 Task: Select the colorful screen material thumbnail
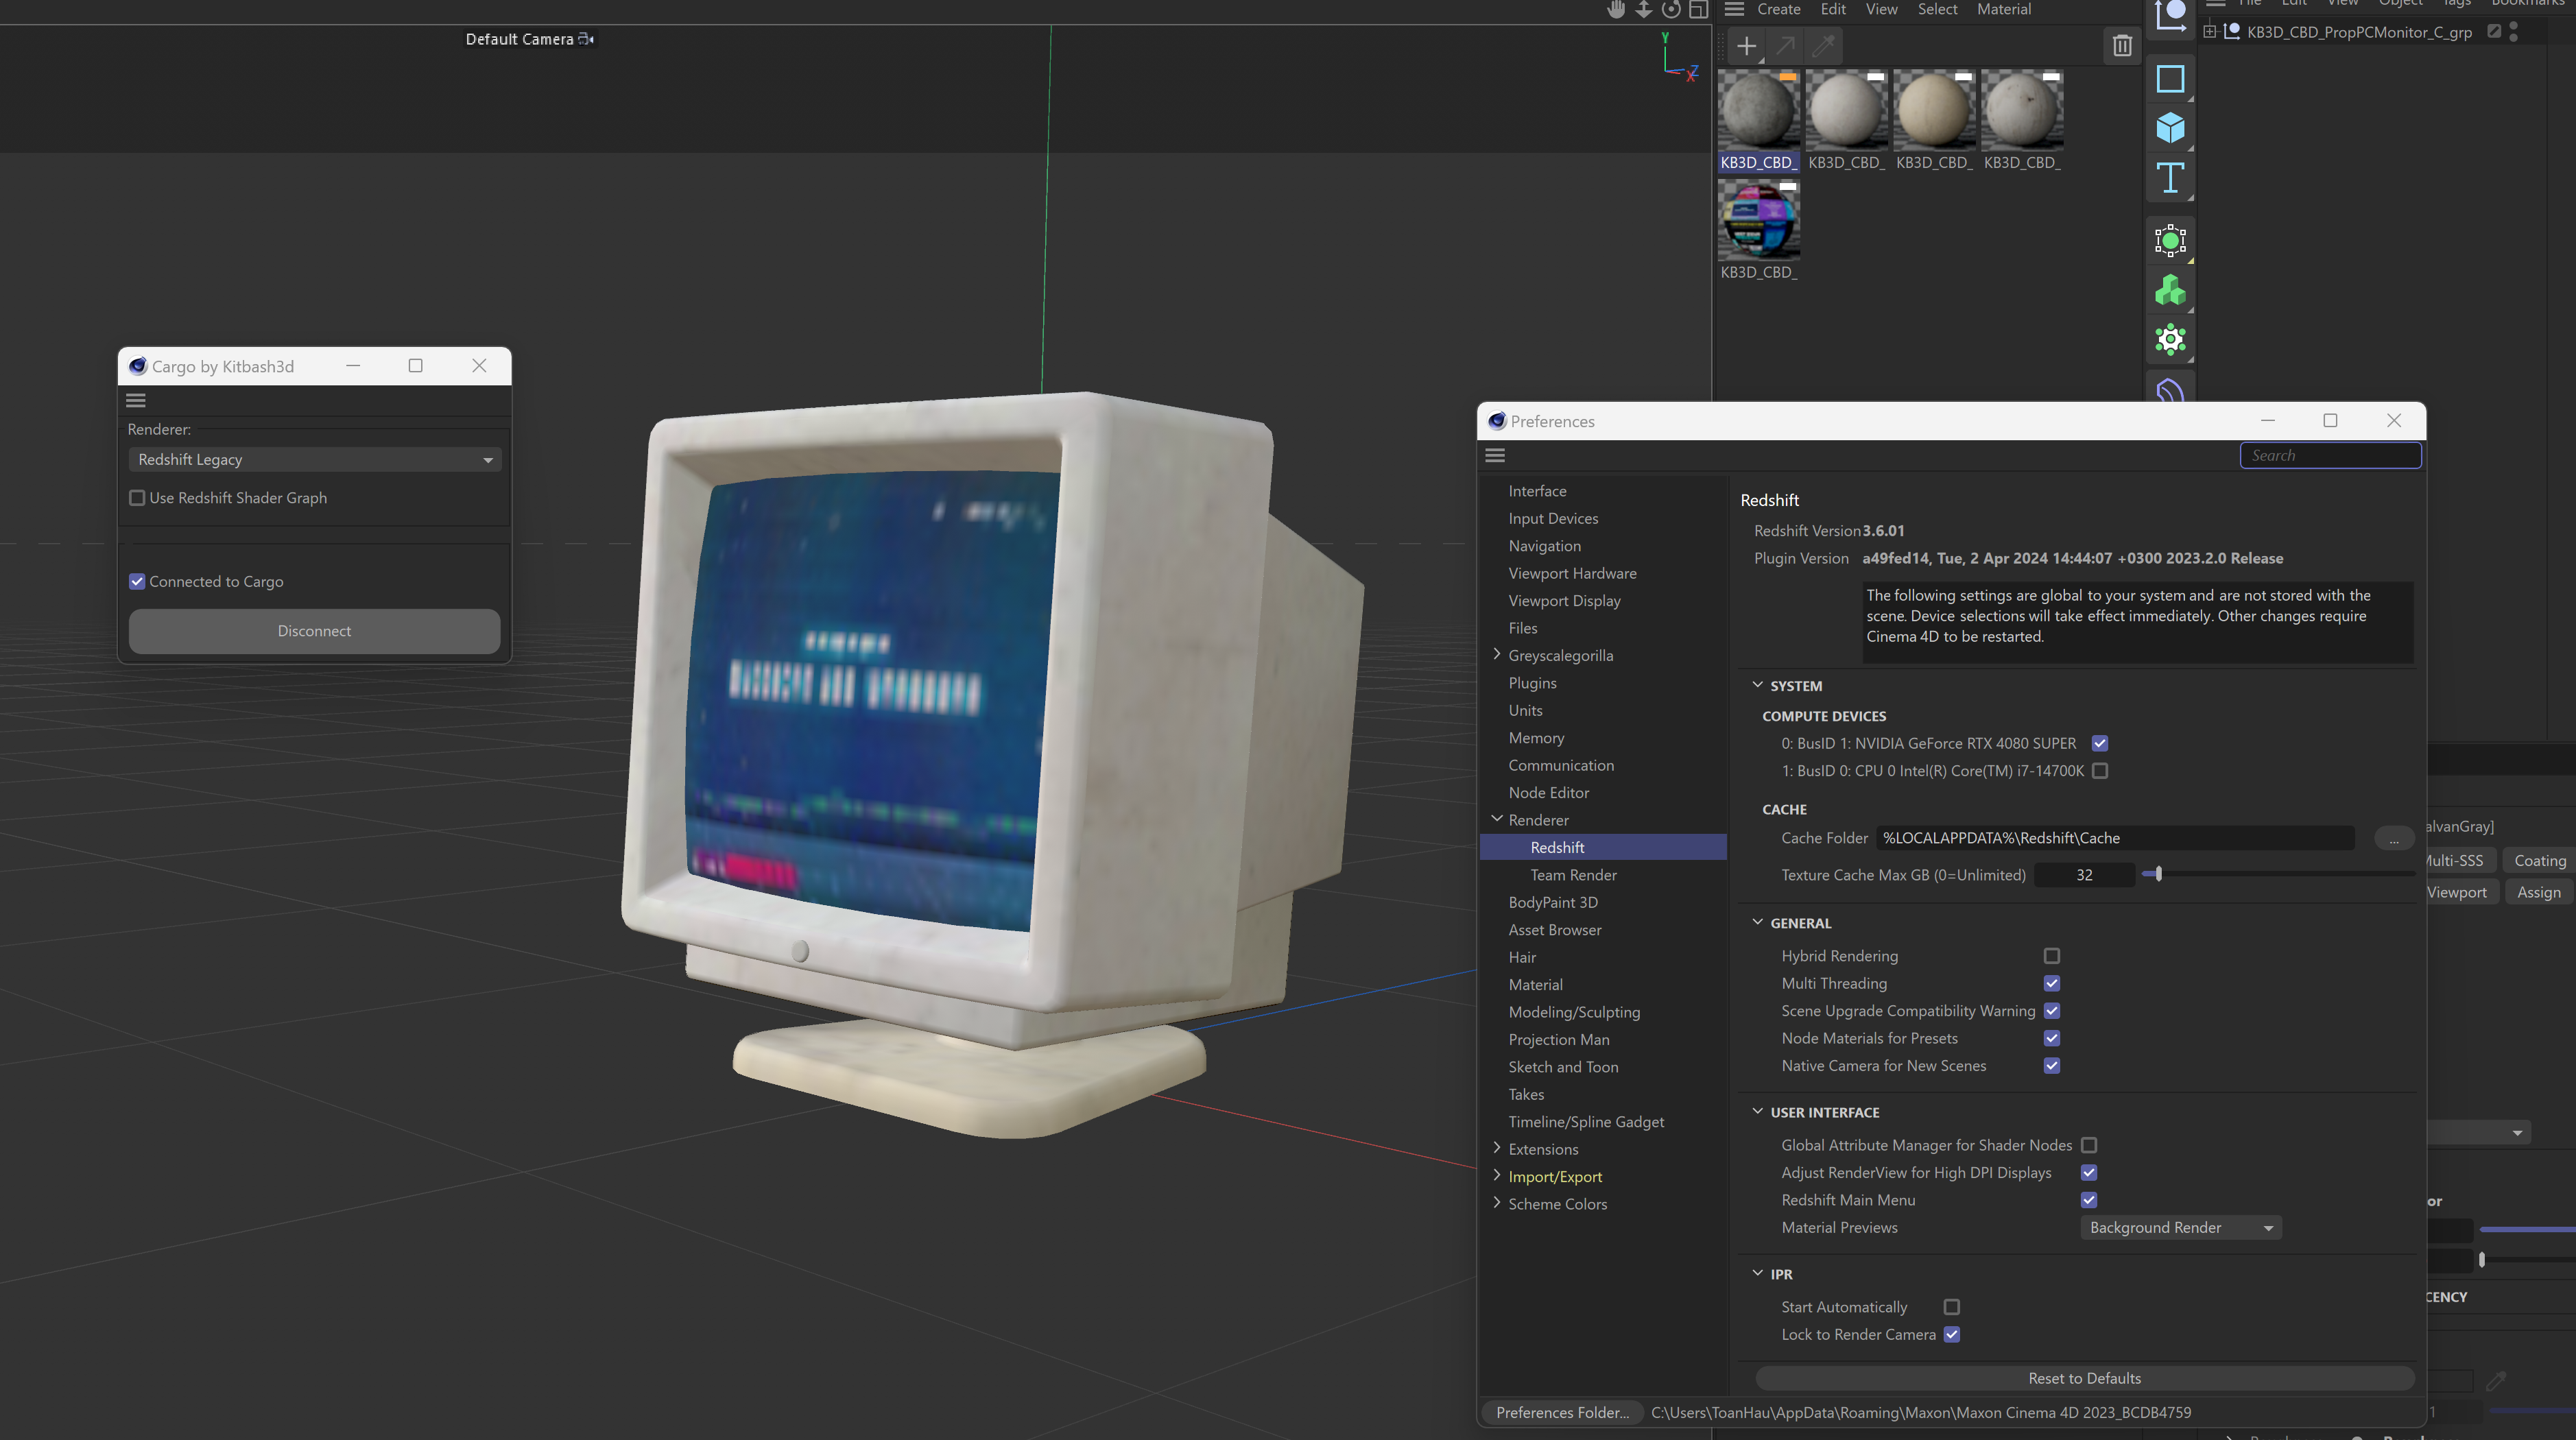pos(1758,221)
